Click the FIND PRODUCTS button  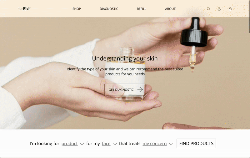coord(196,144)
